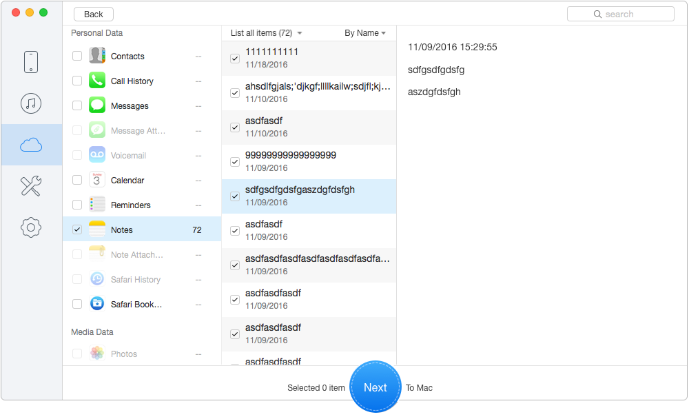Uncheck the ahsdlfgjals note checkbox

[x=235, y=93]
